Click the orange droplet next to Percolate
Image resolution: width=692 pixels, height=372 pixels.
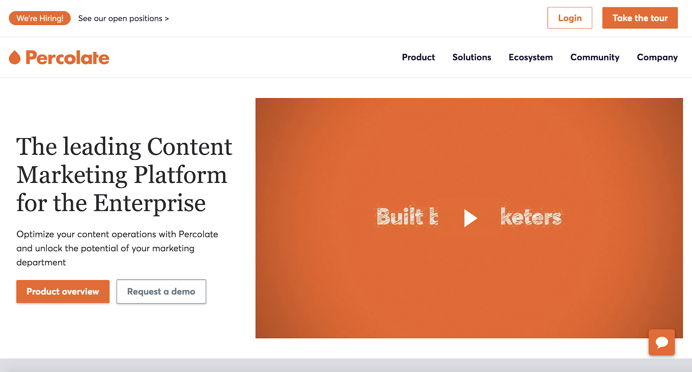point(15,57)
